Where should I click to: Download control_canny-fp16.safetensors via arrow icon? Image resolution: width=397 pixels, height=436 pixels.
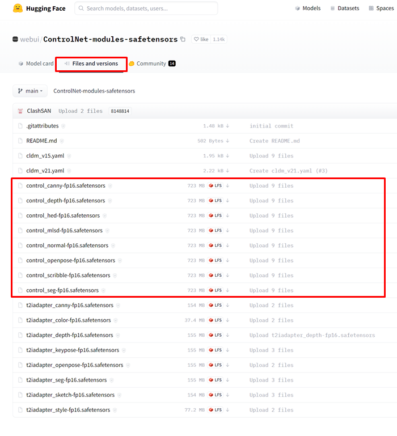[227, 186]
